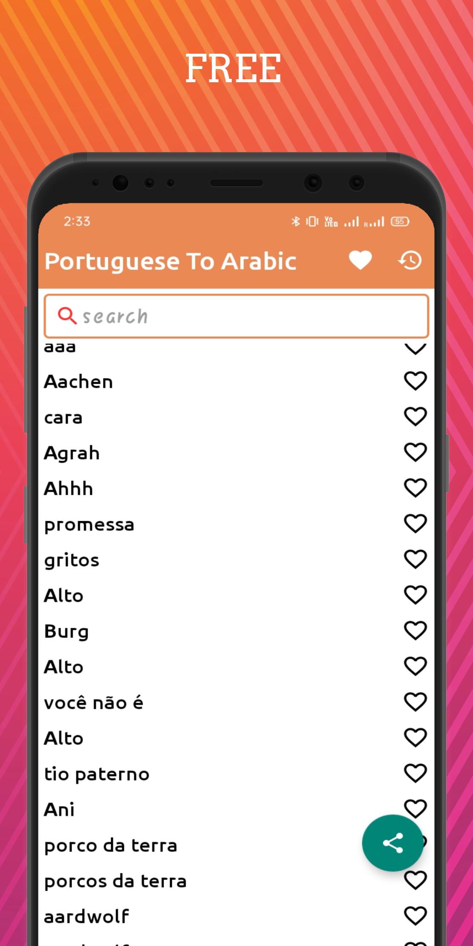Select the Ani list item
Viewport: 473px width, 946px height.
[x=59, y=809]
